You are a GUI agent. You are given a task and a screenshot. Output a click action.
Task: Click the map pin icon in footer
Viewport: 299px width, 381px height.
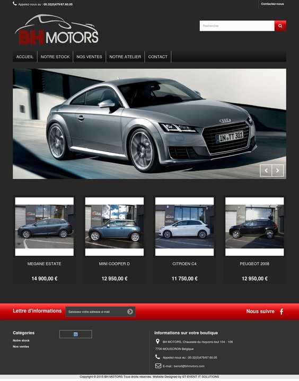pyautogui.click(x=157, y=341)
